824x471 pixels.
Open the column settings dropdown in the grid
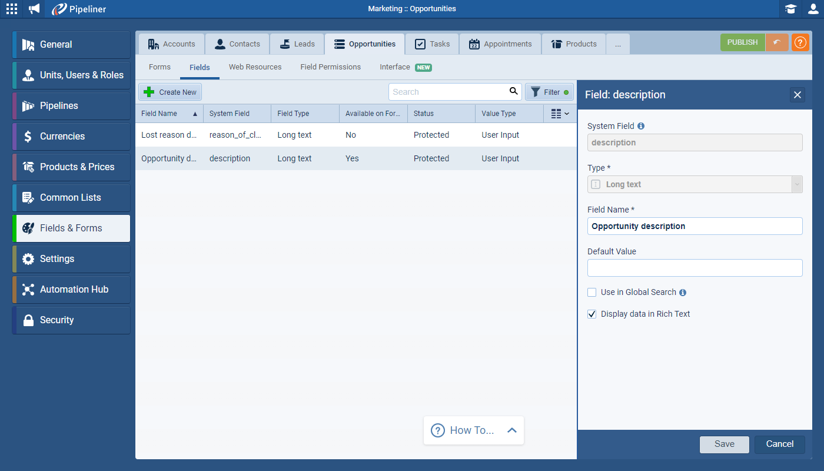point(560,113)
